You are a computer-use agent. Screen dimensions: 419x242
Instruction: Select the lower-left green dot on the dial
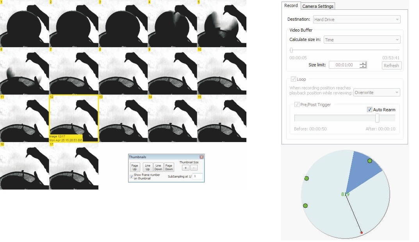pyautogui.click(x=305, y=206)
